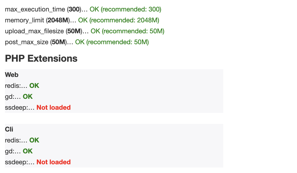Click the Cli gd OK status
The height and width of the screenshot is (173, 297).
click(28, 151)
